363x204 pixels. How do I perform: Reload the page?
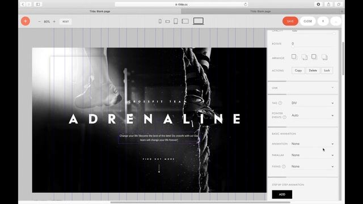pyautogui.click(x=246, y=4)
